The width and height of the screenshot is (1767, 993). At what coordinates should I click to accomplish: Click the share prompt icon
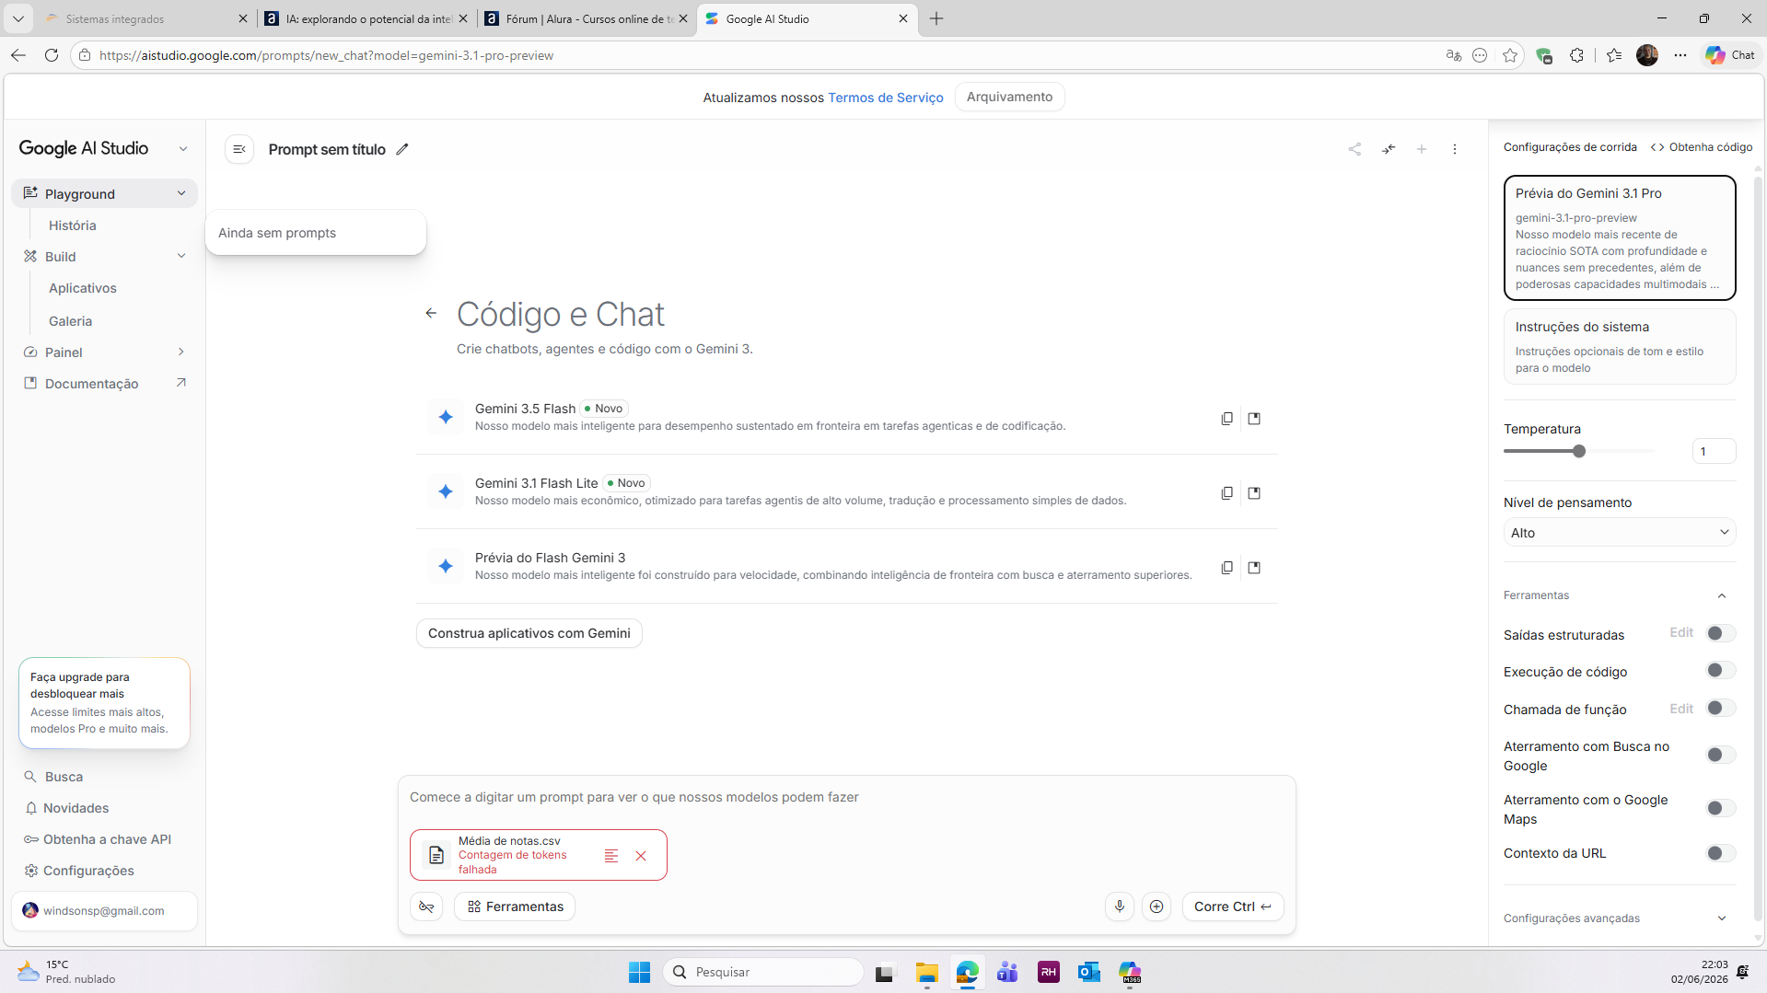click(1354, 149)
